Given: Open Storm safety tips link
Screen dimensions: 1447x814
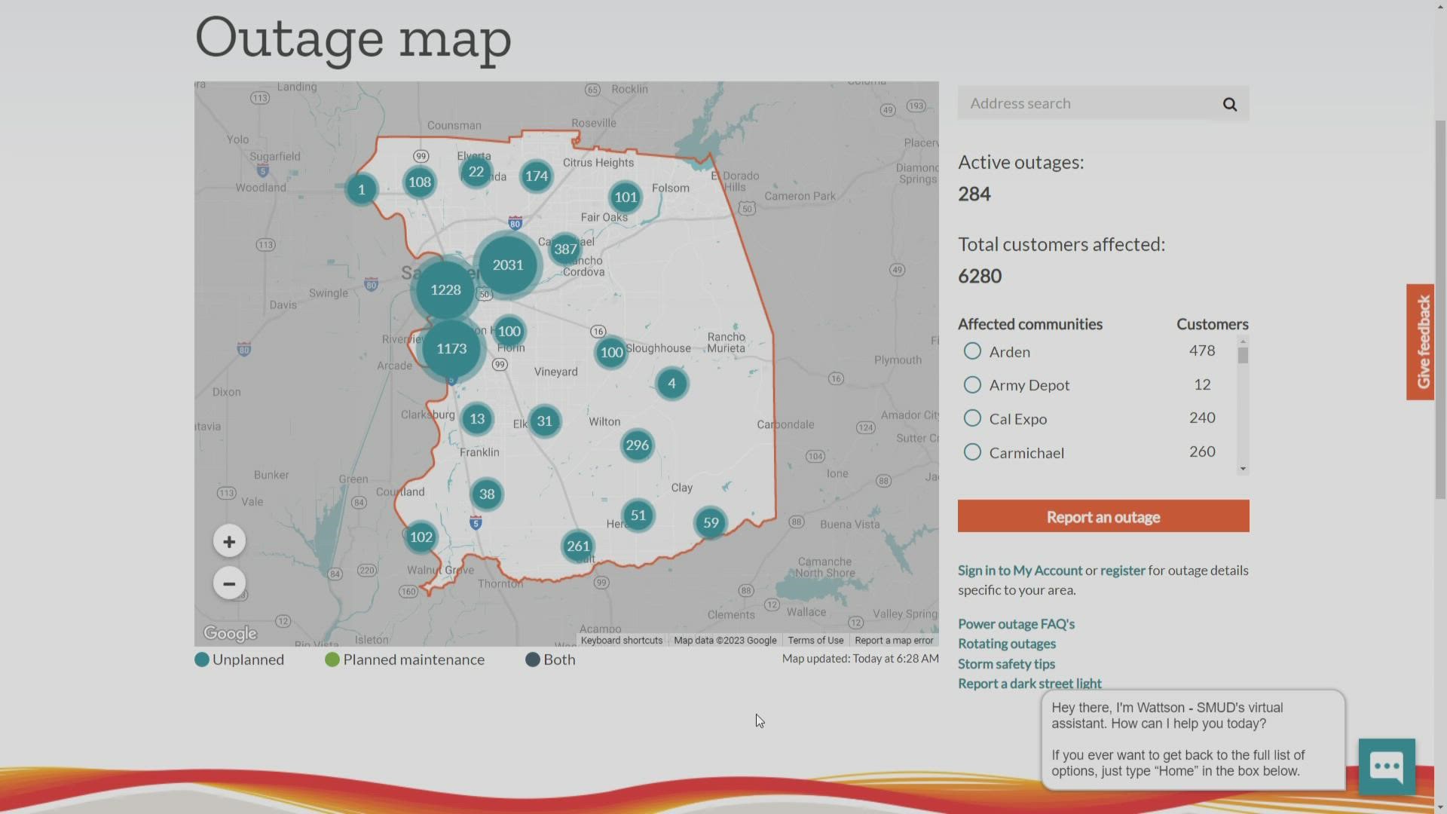Looking at the screenshot, I should [x=1006, y=664].
